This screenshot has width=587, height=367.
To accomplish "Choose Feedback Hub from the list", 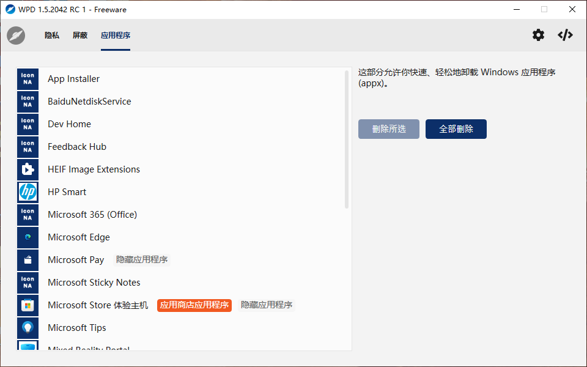I will [x=180, y=147].
